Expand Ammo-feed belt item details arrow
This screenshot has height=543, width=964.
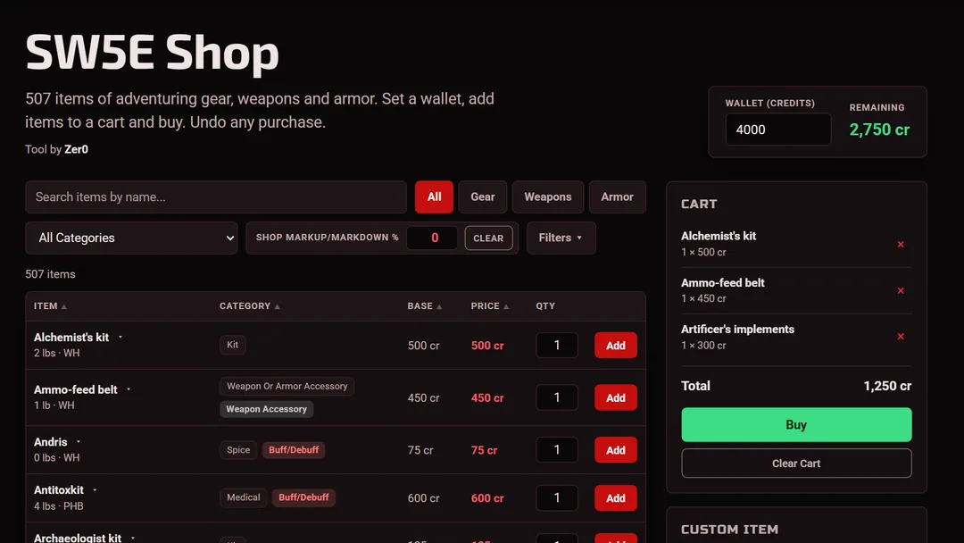[129, 389]
